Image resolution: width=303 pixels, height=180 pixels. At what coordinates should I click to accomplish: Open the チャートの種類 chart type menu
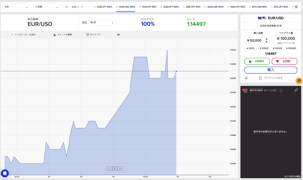point(63,35)
